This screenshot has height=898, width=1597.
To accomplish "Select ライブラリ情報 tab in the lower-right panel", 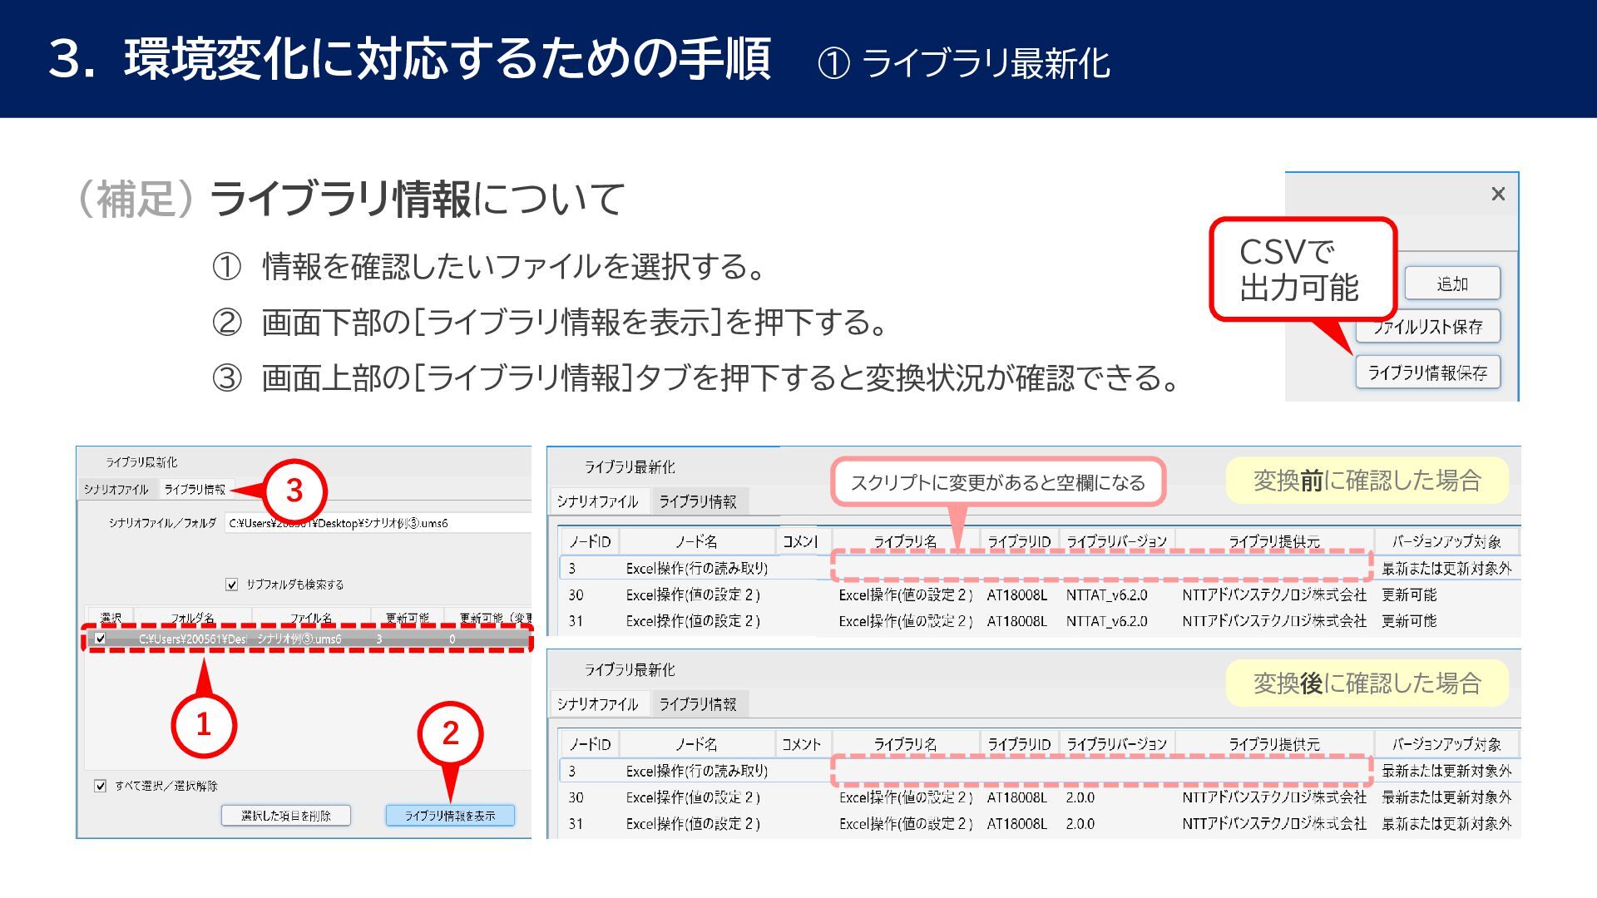I will pyautogui.click(x=697, y=704).
